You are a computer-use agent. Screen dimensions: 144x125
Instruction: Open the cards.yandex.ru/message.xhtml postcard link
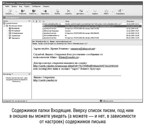pyautogui.click(x=76, y=66)
